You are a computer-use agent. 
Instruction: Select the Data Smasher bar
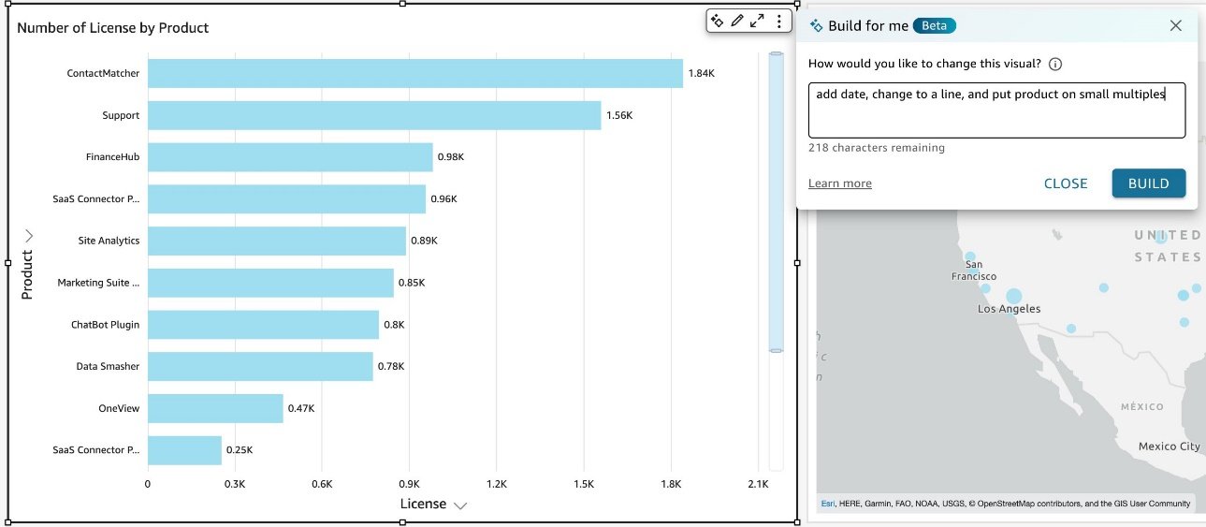click(x=260, y=367)
